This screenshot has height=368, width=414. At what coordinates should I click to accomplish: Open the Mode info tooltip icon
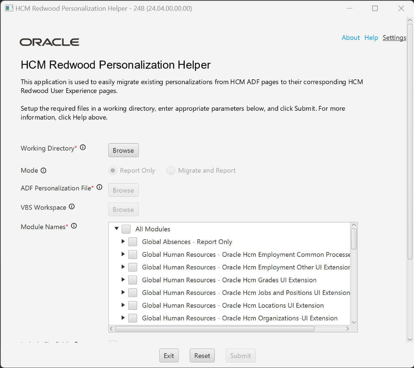coord(43,170)
